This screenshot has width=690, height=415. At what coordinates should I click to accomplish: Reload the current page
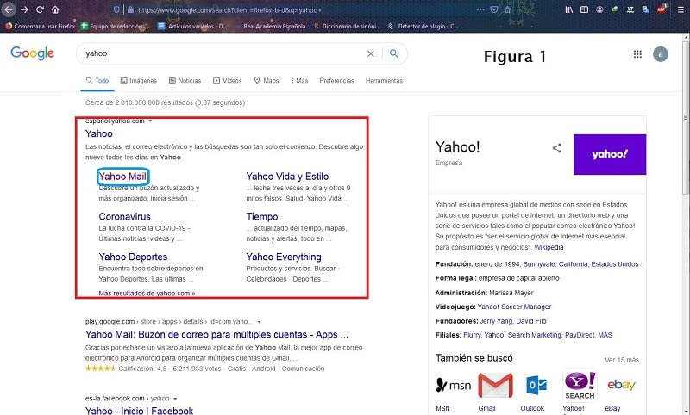pos(40,9)
